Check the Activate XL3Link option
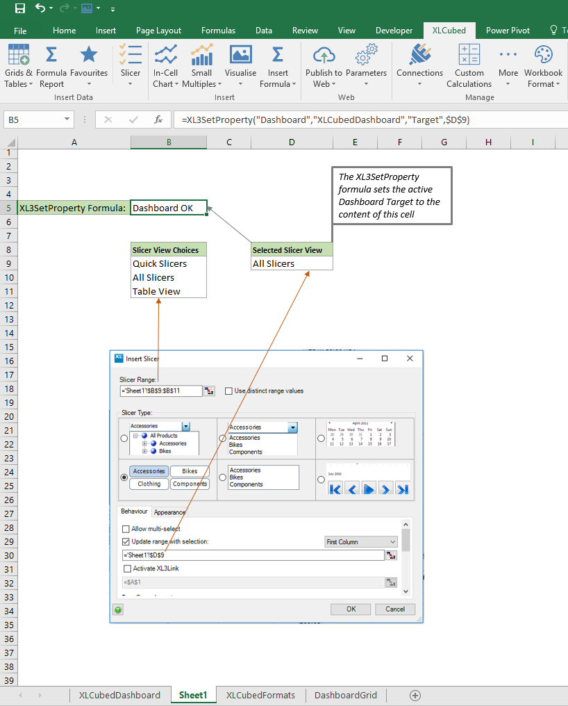 (x=126, y=568)
